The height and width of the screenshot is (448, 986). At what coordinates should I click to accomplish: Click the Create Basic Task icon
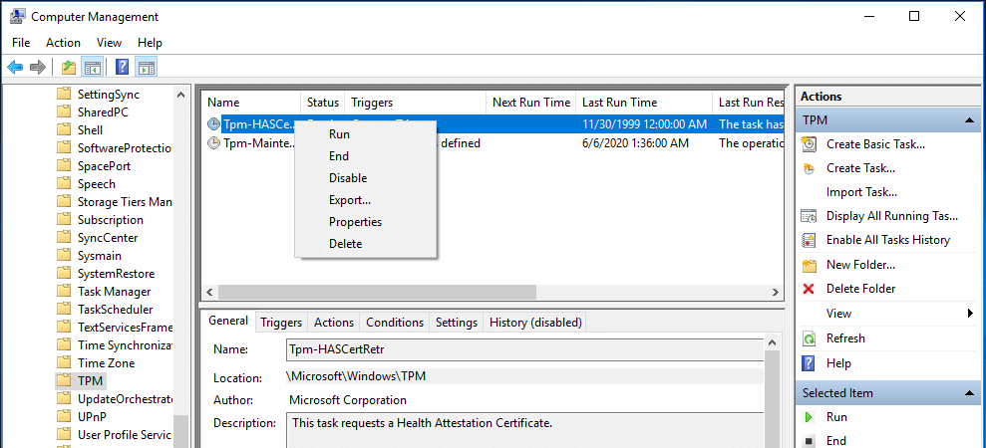[x=809, y=144]
